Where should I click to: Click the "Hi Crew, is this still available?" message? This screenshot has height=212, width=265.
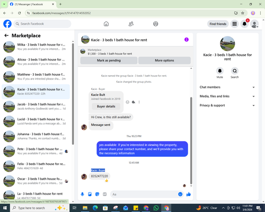(111, 117)
